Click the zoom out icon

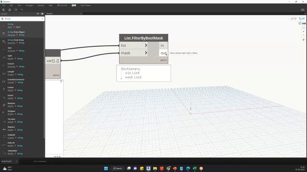[x=304, y=35]
